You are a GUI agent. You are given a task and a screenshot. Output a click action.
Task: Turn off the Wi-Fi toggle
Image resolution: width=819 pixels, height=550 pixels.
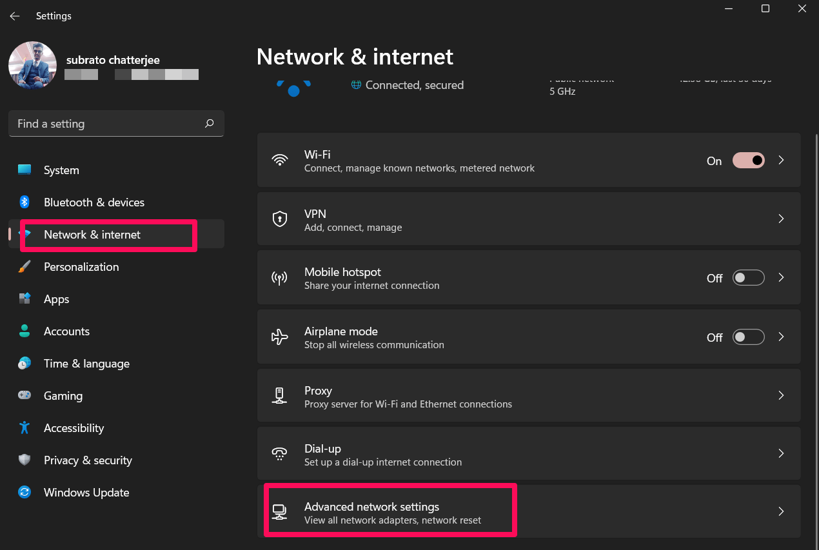pos(749,160)
